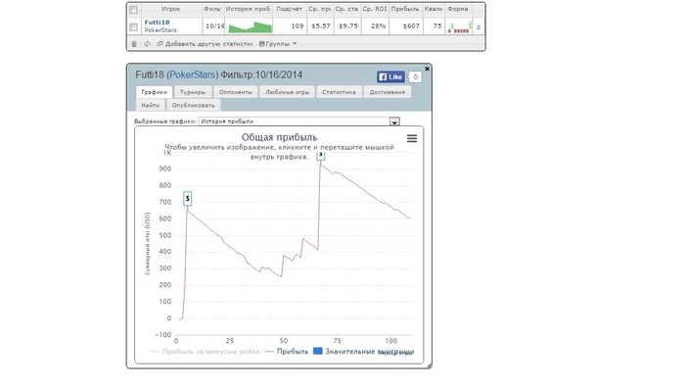Sort by the Игрок column header

(171, 9)
